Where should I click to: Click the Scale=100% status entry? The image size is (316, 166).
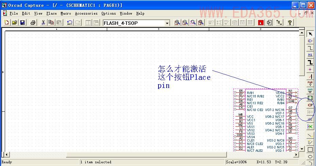[236, 162]
